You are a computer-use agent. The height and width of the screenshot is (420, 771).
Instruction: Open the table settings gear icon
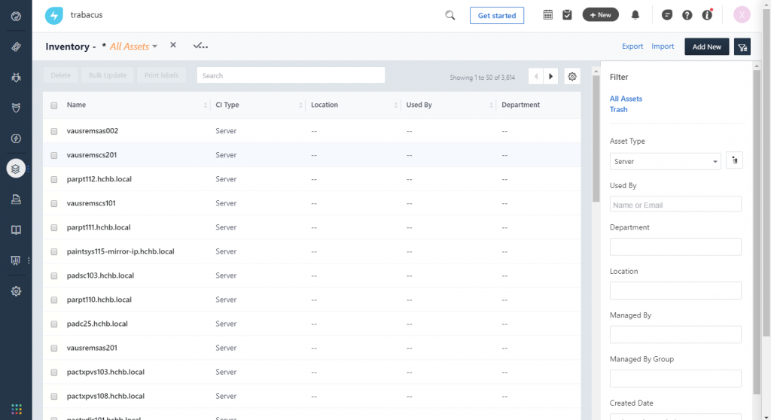(x=572, y=76)
